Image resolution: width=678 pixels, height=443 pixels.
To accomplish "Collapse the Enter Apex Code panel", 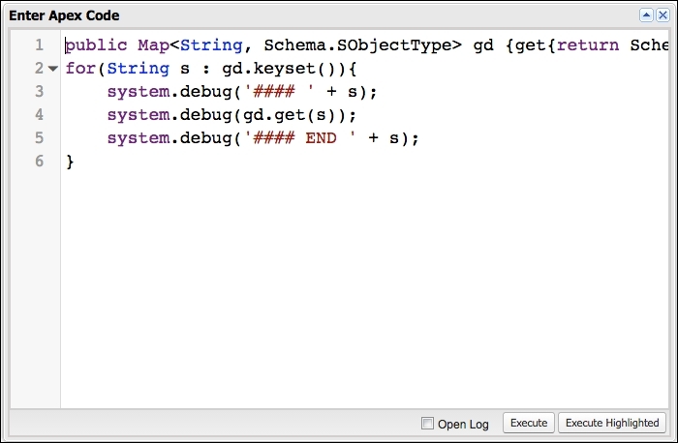I will coord(646,15).
